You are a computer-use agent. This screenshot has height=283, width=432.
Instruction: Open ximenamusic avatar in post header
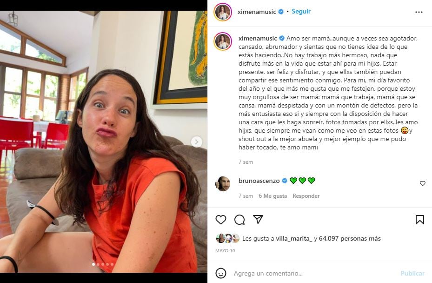pyautogui.click(x=223, y=12)
